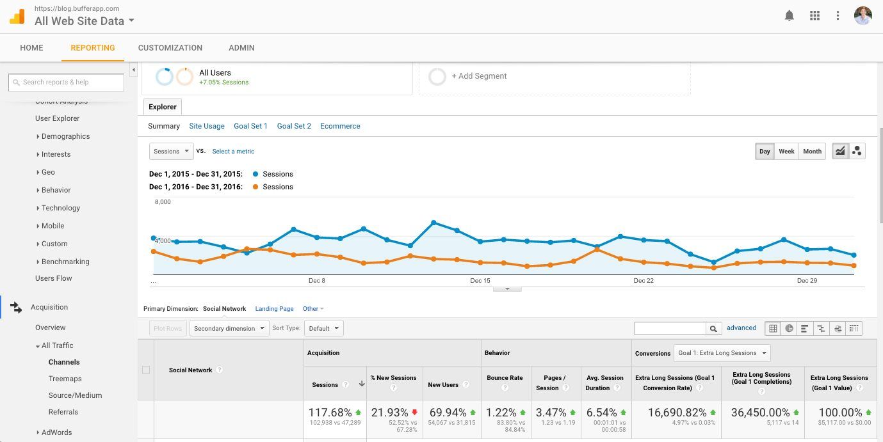Select the pivot table view icon
Viewport: 883px width, 442px height.
pyautogui.click(x=854, y=328)
